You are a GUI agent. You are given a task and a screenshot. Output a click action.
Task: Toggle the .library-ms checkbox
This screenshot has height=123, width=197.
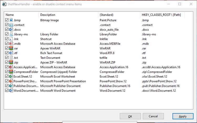(x=7, y=34)
